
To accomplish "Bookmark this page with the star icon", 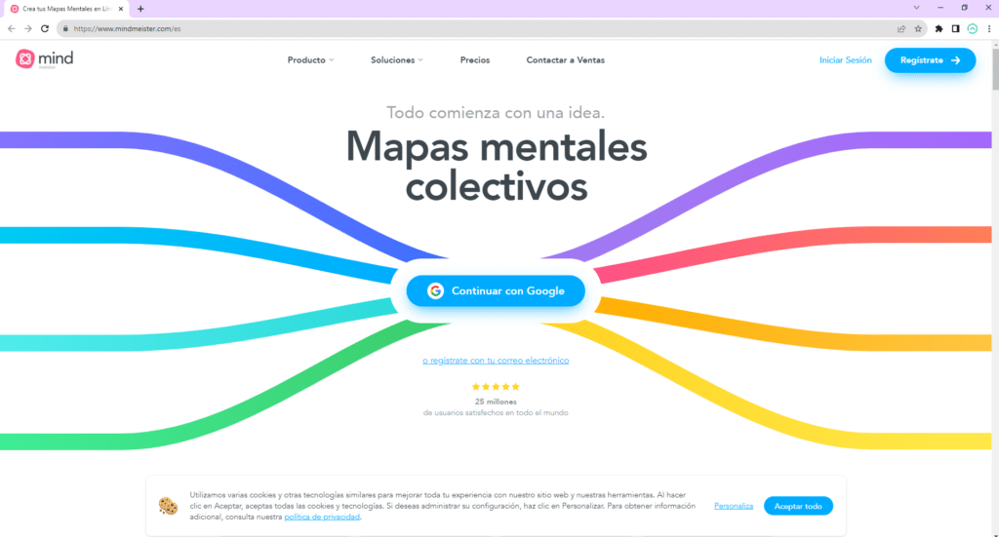I will point(918,28).
